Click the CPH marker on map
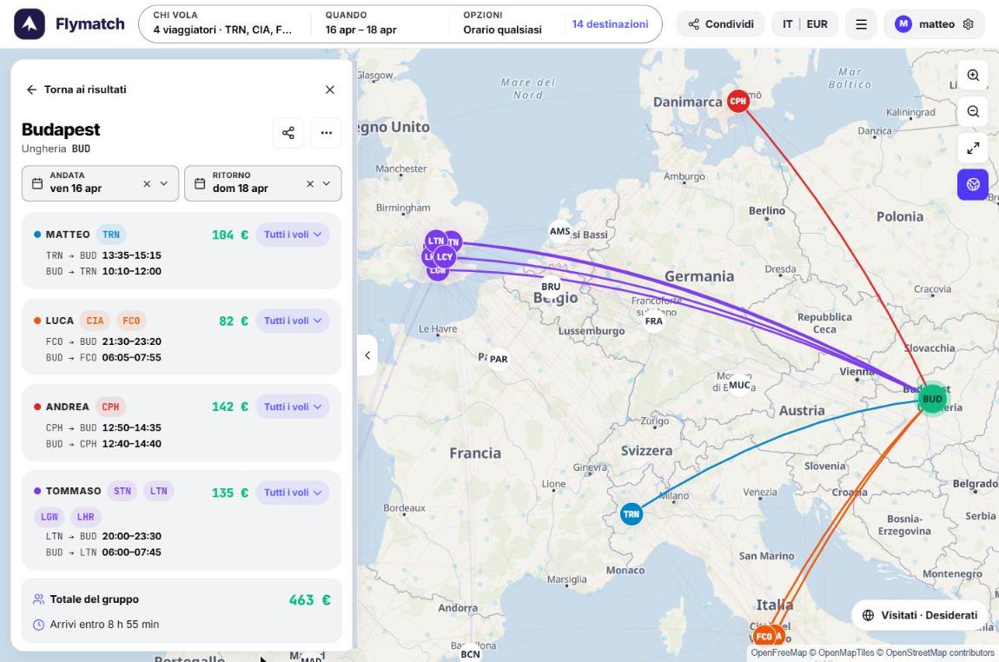 [738, 101]
